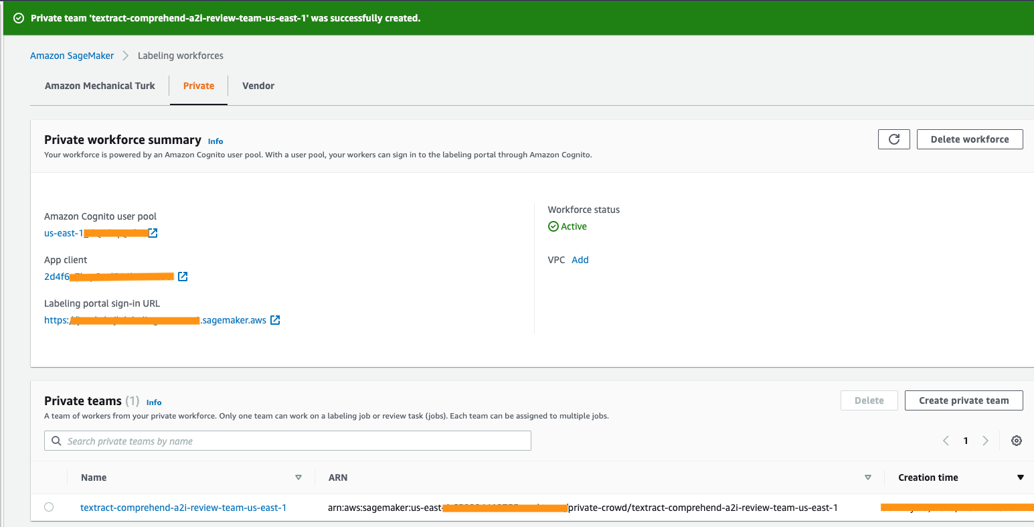
Task: Open the labeling portal URL external link icon
Action: pyautogui.click(x=275, y=320)
